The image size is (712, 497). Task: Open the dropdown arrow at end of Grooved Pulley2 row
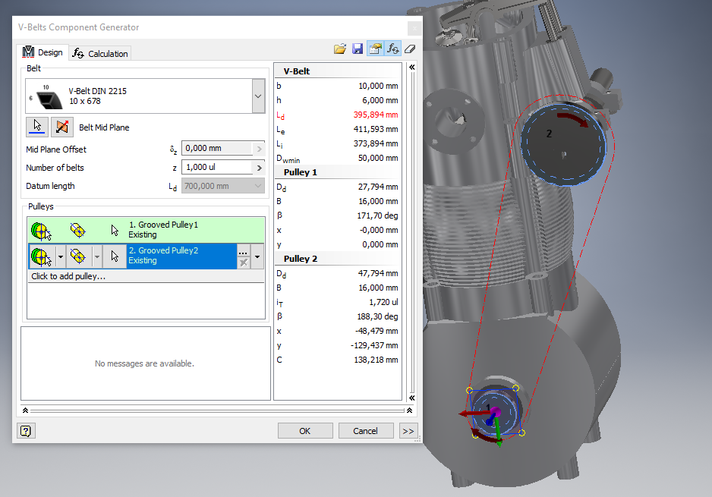tap(258, 256)
